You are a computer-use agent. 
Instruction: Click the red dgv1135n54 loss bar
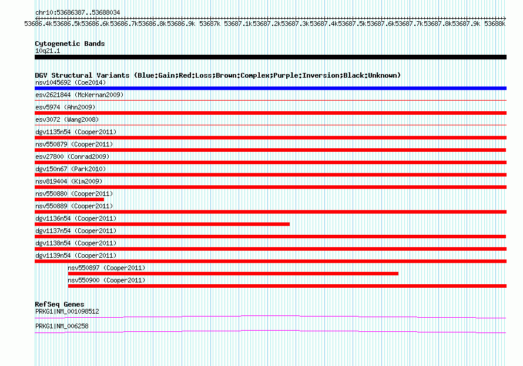pyautogui.click(x=270, y=138)
